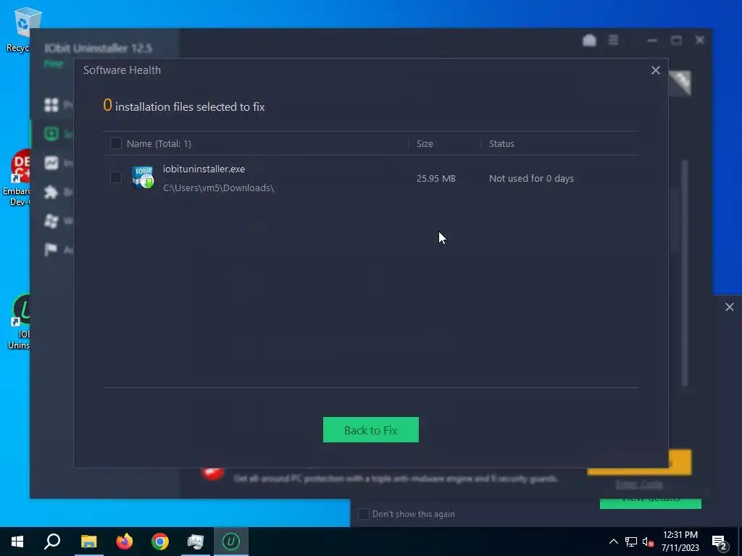Open taskbar Search
Image resolution: width=742 pixels, height=556 pixels.
[52, 542]
